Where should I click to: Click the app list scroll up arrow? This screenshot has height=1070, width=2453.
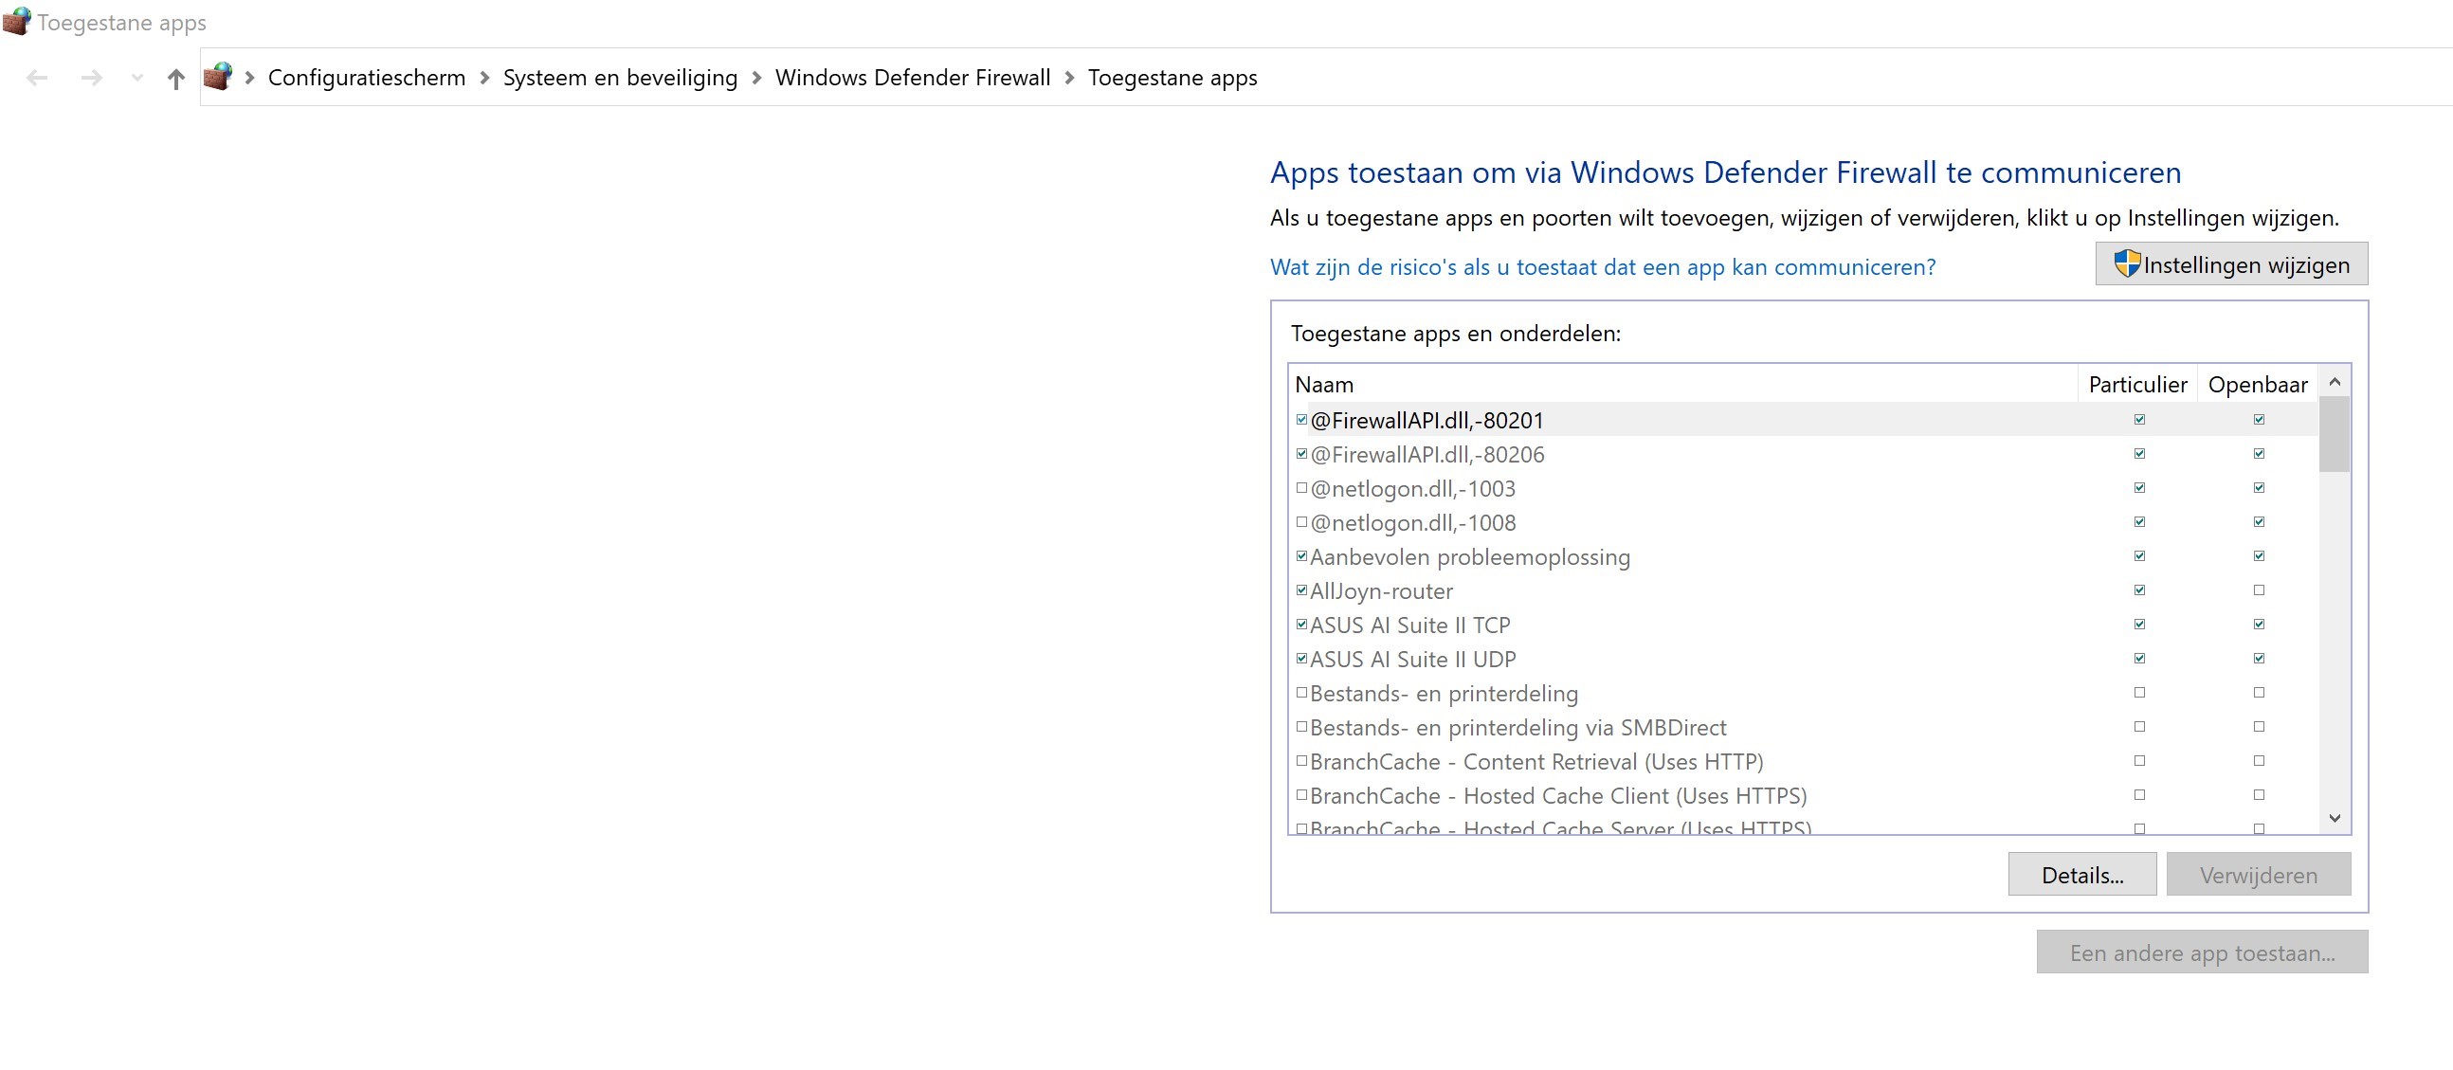(x=2334, y=382)
